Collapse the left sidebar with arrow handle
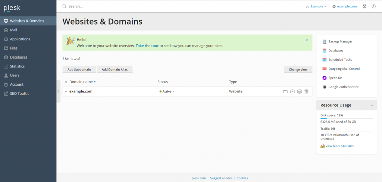The width and height of the screenshot is (382, 182). coord(58,91)
